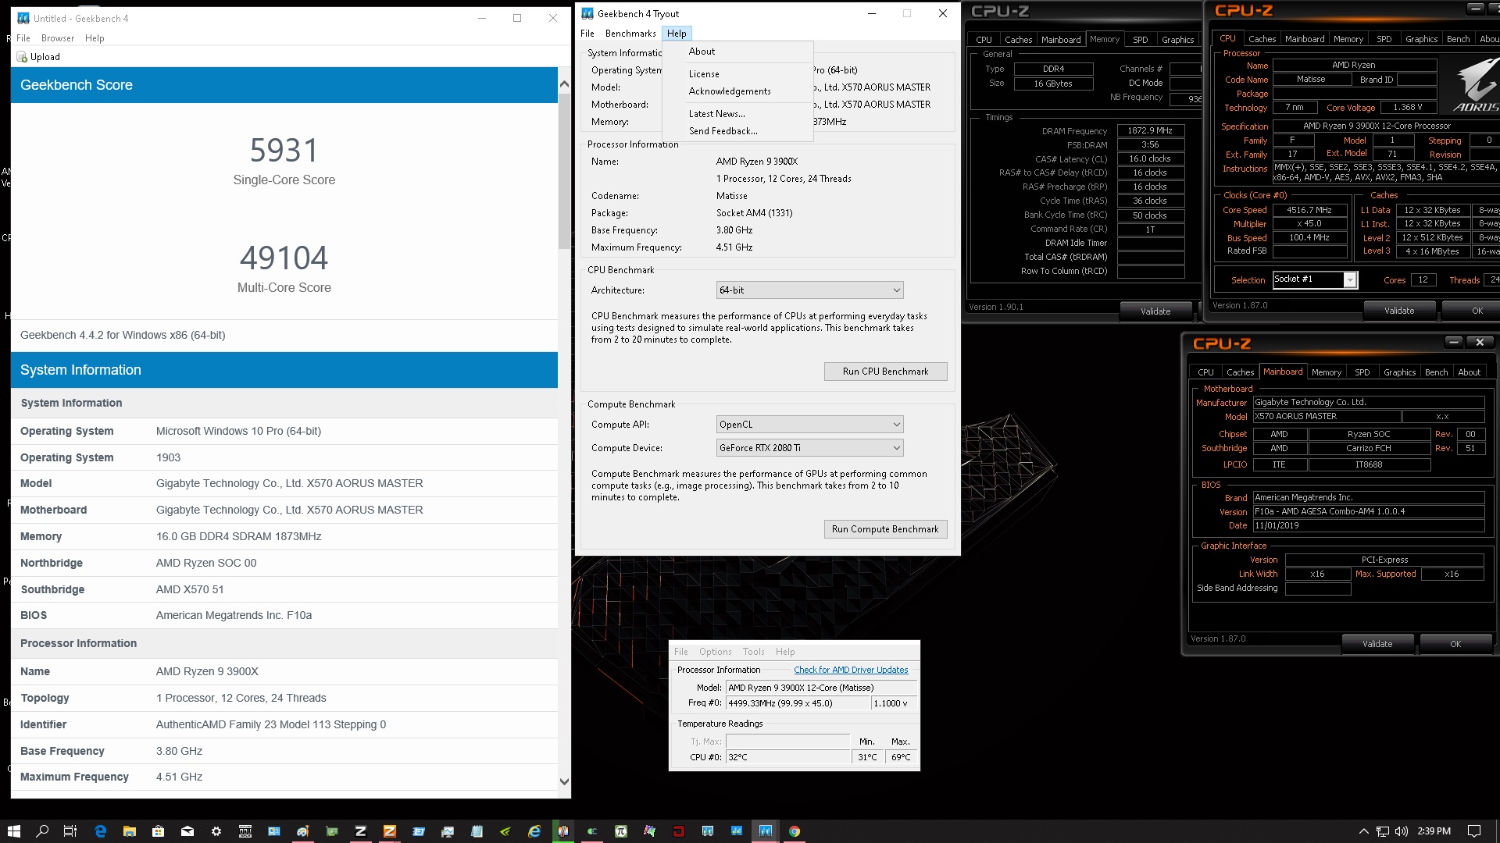Open the Options menu in Core Temp
This screenshot has width=1500, height=843.
[x=715, y=652]
